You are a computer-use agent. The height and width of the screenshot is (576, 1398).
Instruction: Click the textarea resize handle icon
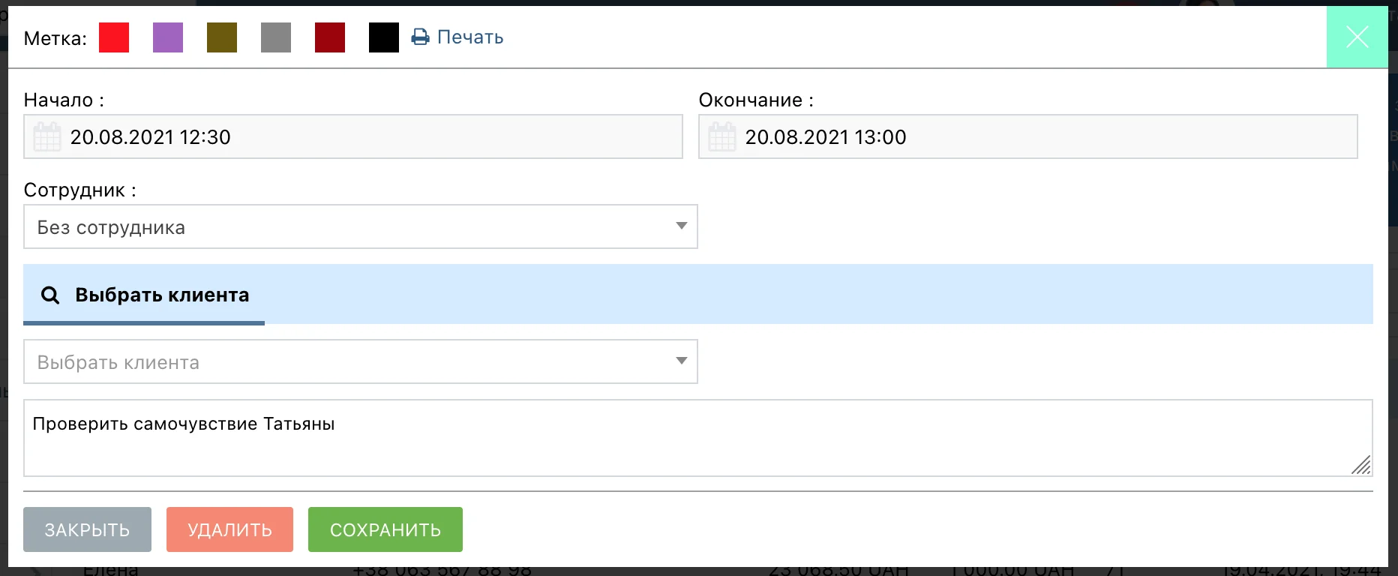coord(1361,465)
